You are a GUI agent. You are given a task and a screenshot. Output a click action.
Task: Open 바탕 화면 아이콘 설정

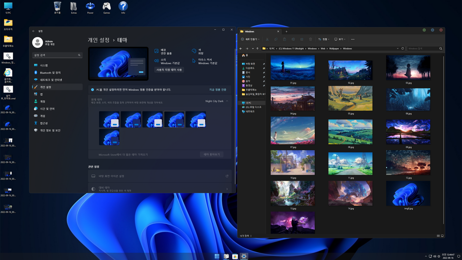tap(160, 176)
